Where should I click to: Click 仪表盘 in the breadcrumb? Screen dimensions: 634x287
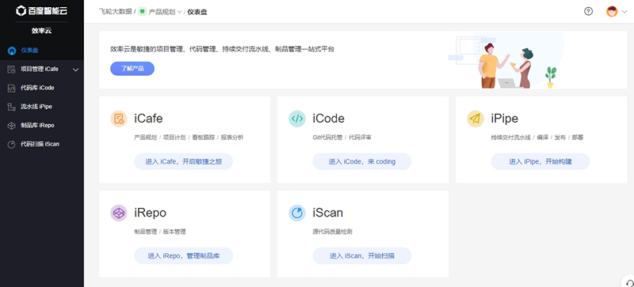tap(197, 12)
